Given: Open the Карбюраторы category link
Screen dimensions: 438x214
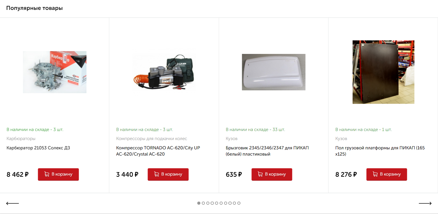Looking at the screenshot, I should tap(21, 139).
